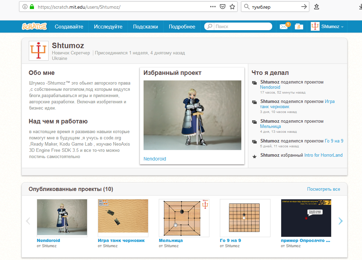Click the Shtumoz avatar in the navigation bar
This screenshot has height=260, width=362.
(315, 27)
